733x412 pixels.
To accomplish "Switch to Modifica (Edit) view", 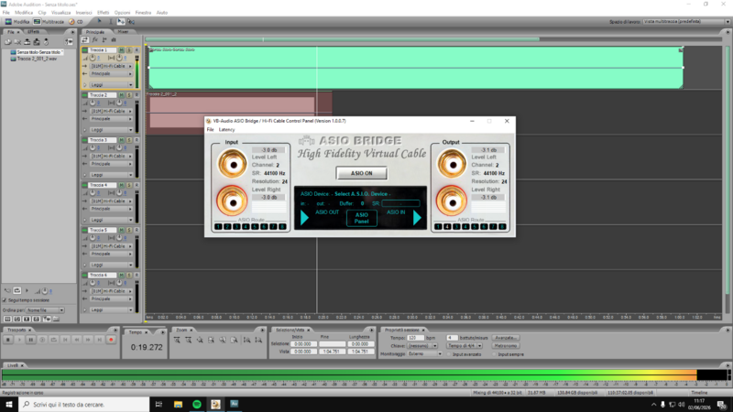I will click(x=17, y=21).
